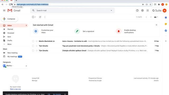This screenshot has width=169, height=95.
Task: Get add-ons plus in side panel
Action: coord(166,41)
